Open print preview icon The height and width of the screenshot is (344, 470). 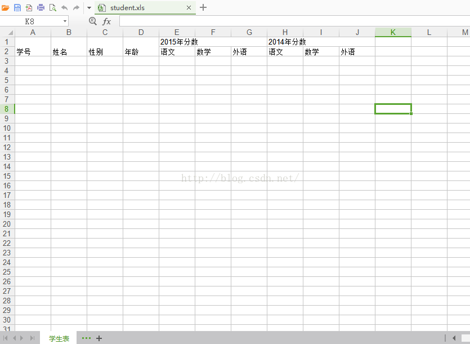point(53,8)
